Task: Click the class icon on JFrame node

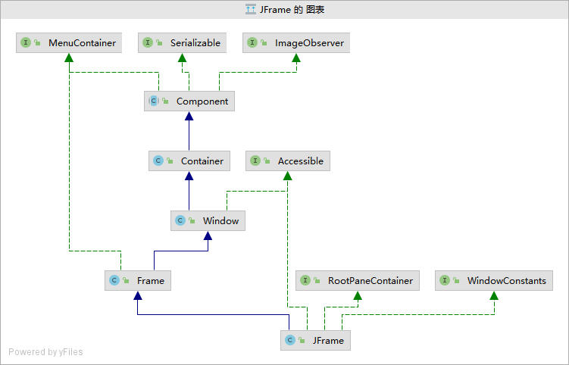Action: [x=290, y=341]
